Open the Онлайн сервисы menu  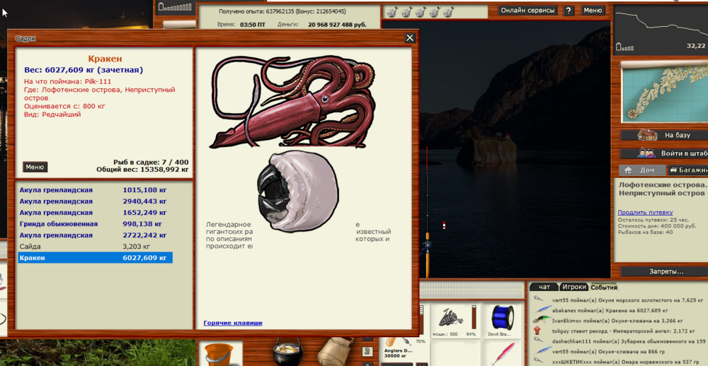click(x=527, y=11)
